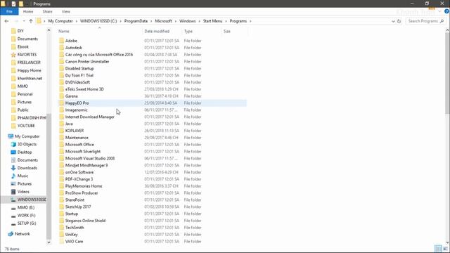450x253 pixels.
Task: Switch to Details view icon
Action: coord(438,248)
